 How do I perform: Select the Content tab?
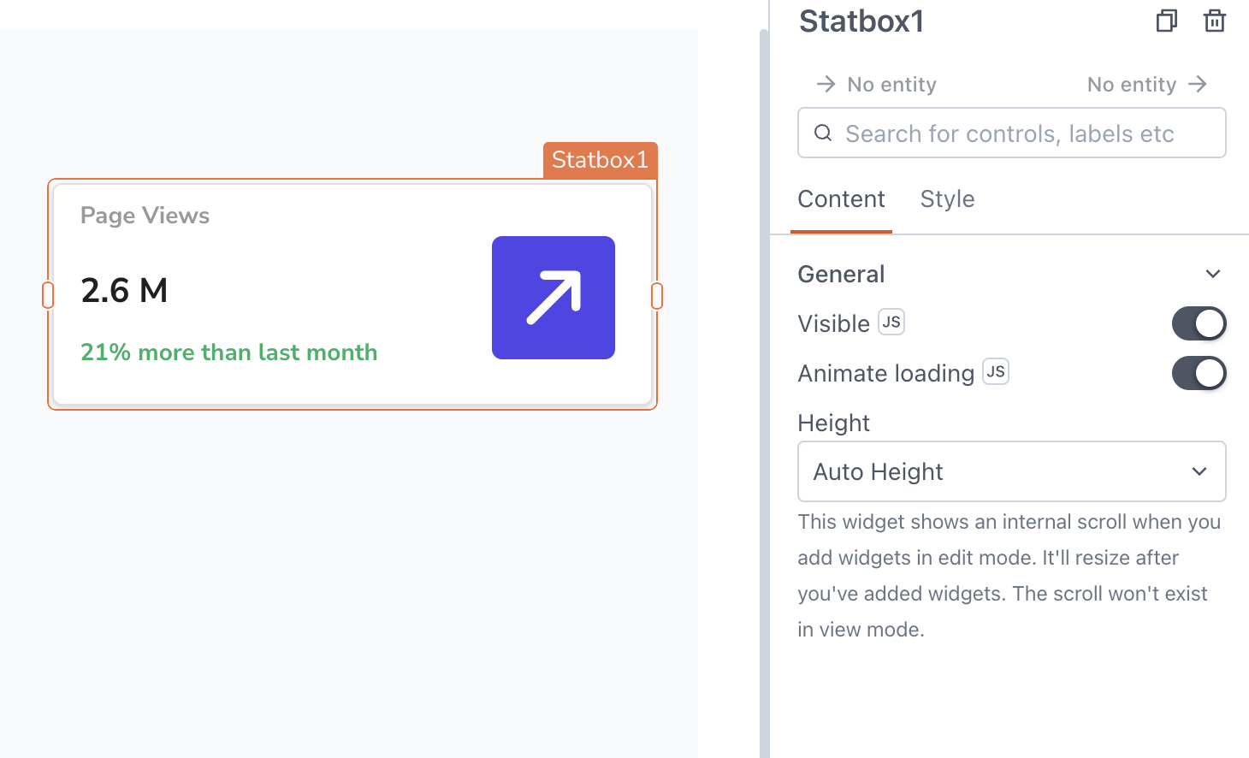point(841,198)
